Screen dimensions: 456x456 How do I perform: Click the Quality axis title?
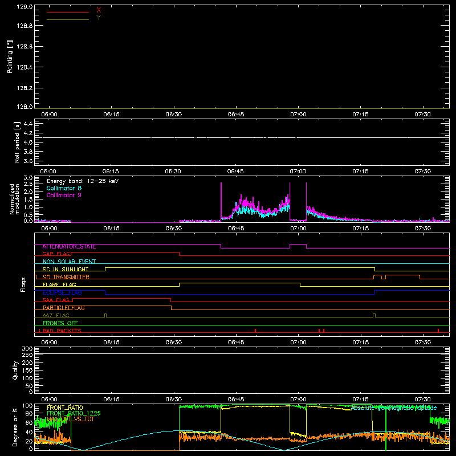tap(15, 370)
